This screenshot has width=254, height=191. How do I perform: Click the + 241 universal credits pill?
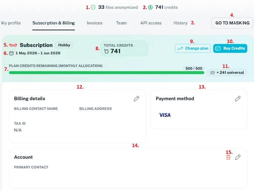(227, 73)
